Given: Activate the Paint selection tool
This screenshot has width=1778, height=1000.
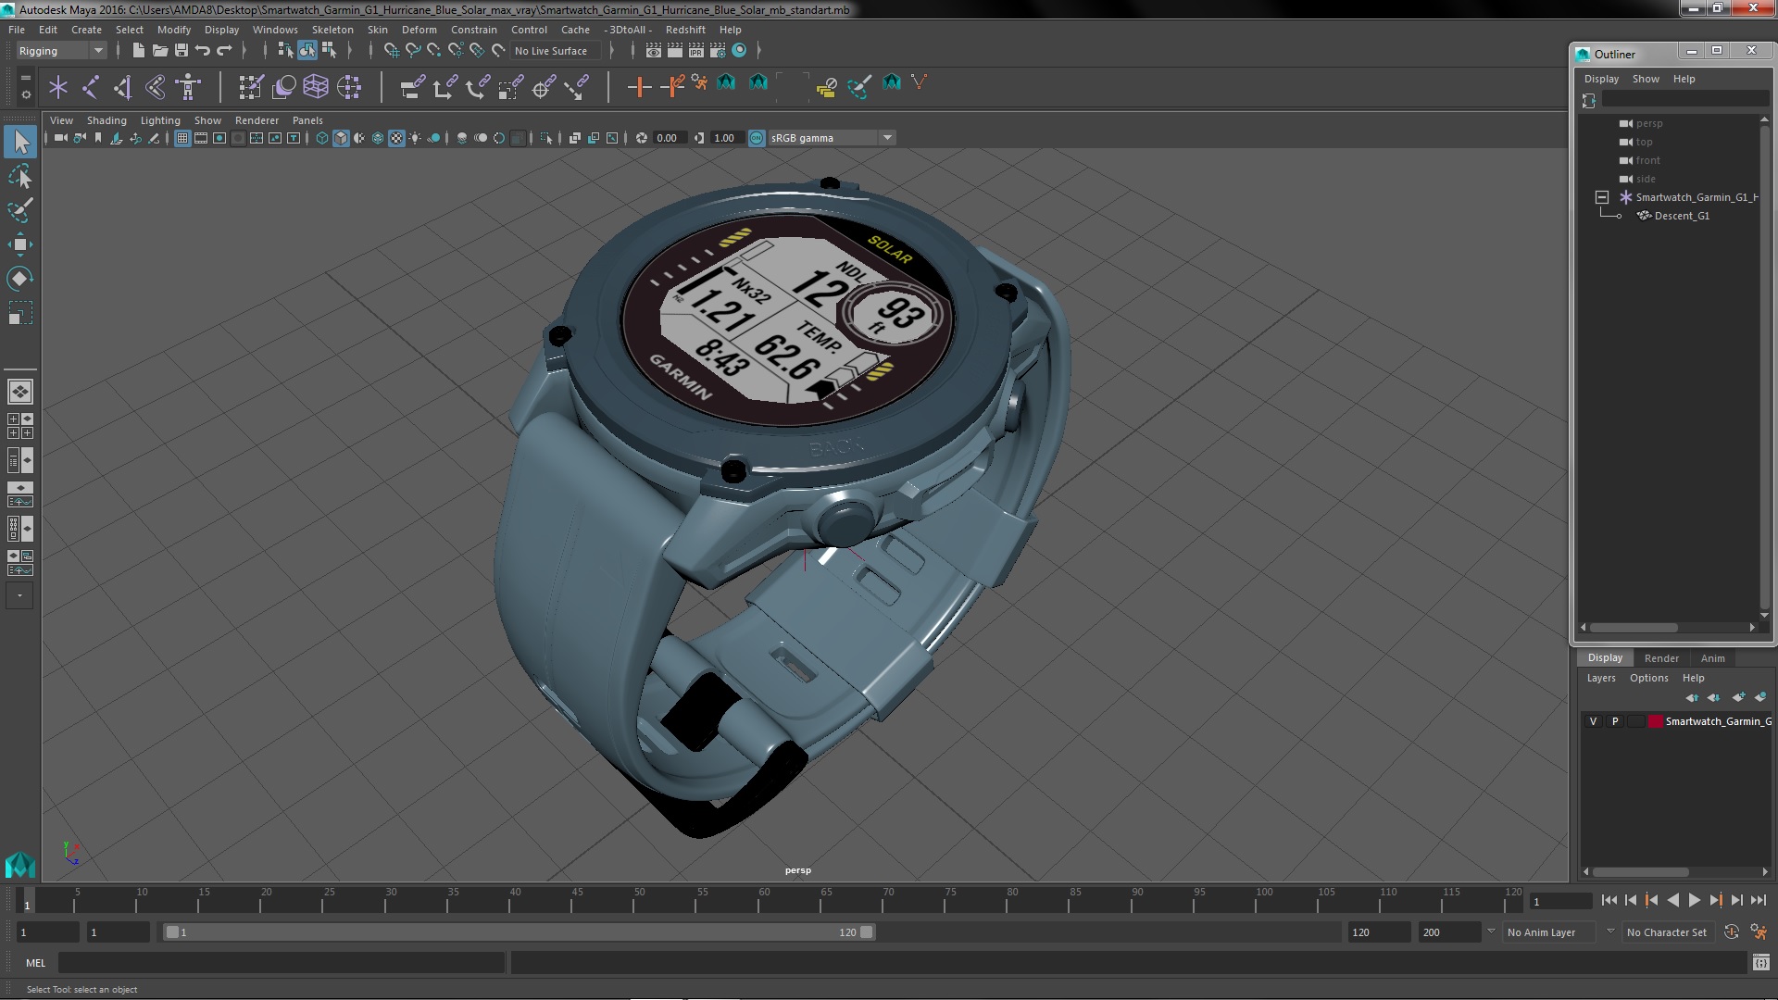Looking at the screenshot, I should click(x=20, y=210).
